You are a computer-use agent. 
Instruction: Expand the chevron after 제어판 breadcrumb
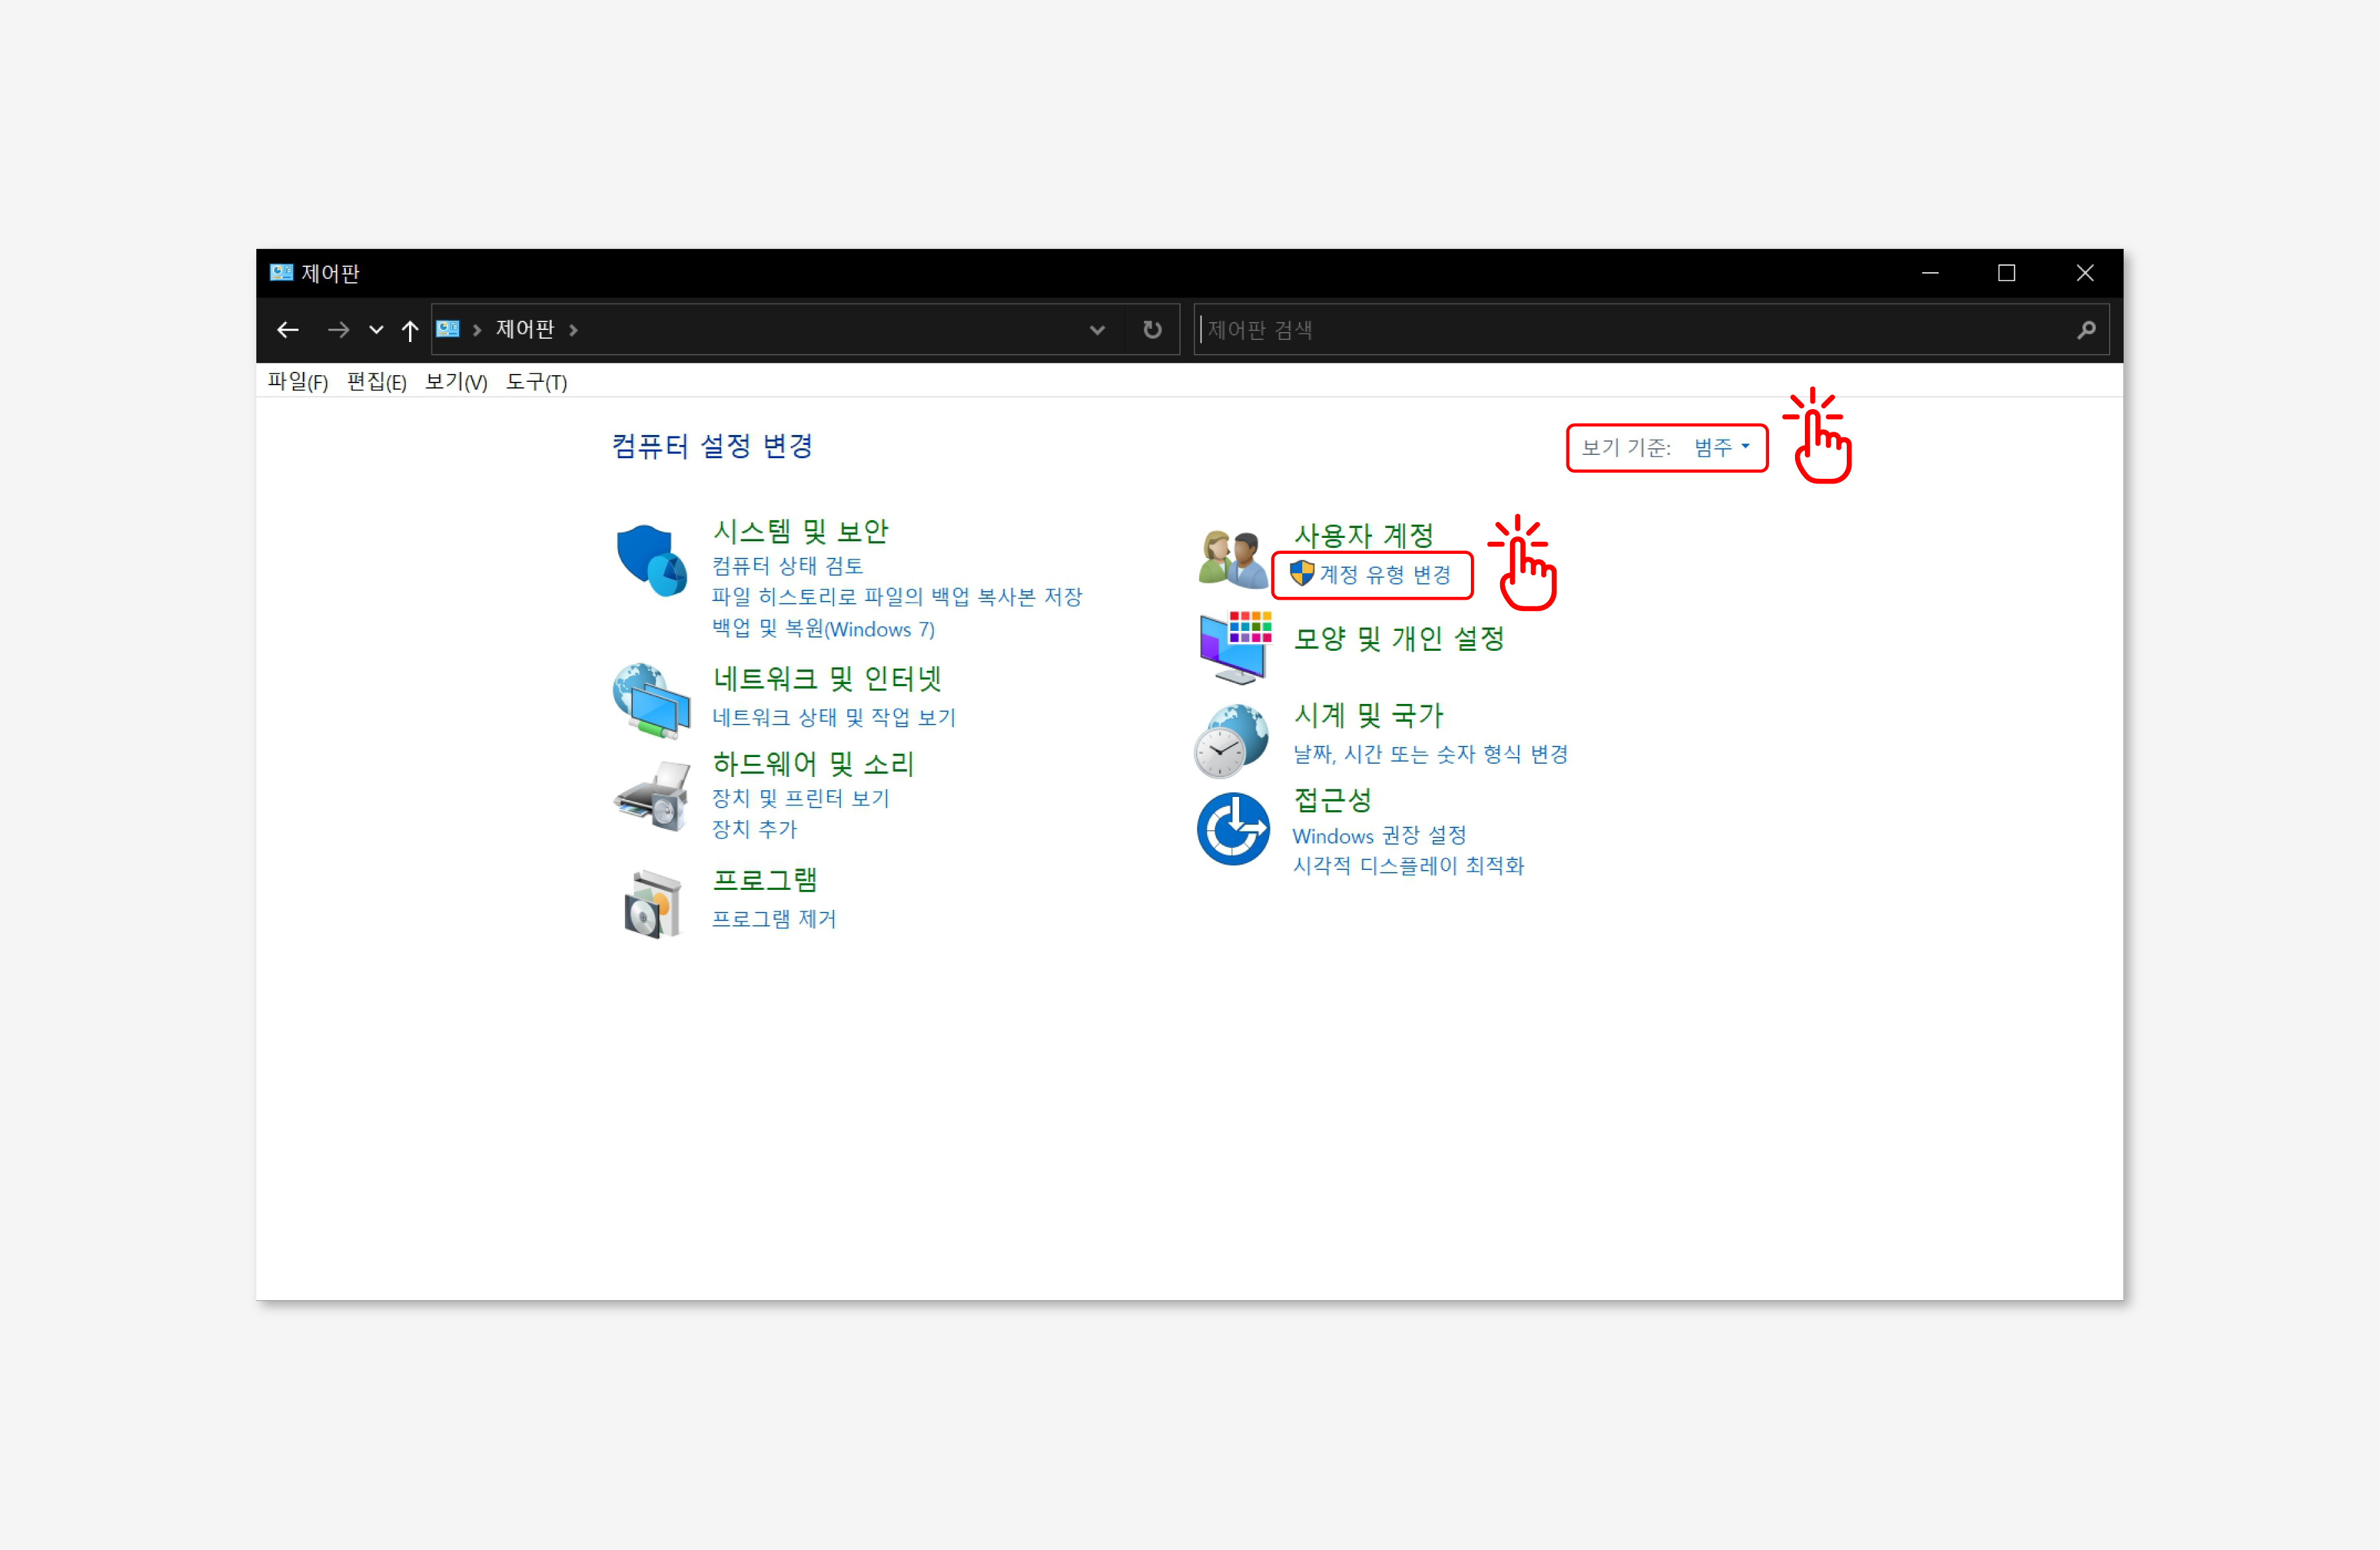(573, 330)
